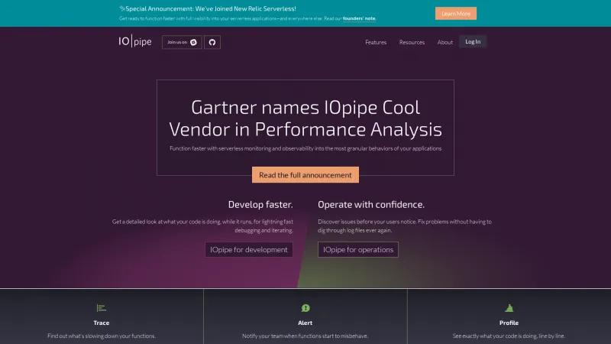Click the Log In button
This screenshot has height=344, width=611.
pos(473,42)
